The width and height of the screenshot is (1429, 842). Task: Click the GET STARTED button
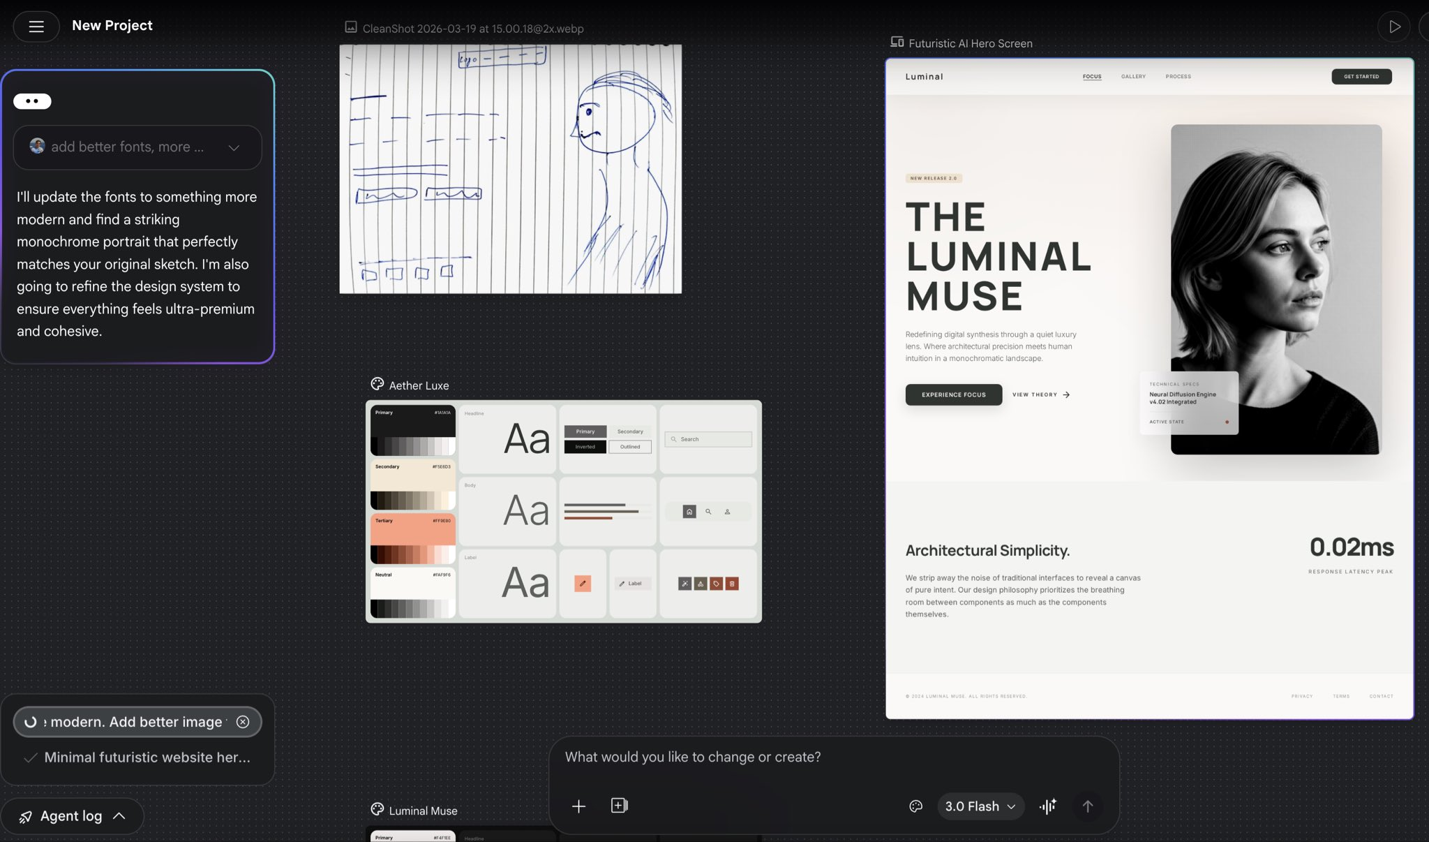(1361, 77)
